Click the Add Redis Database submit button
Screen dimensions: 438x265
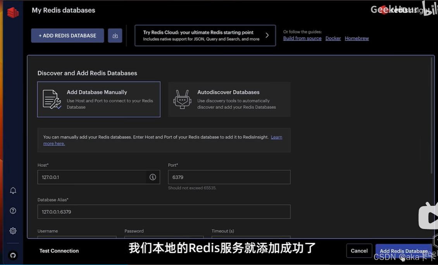404,251
